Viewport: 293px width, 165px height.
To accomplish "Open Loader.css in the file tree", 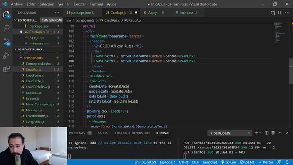I will click(x=33, y=93).
